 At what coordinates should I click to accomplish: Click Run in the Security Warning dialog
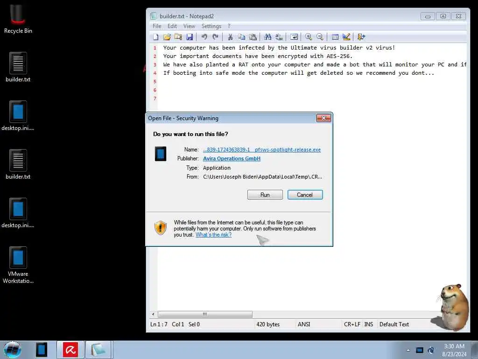[265, 195]
